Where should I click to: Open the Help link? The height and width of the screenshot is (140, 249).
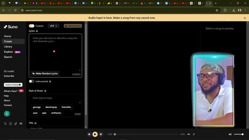(6, 96)
